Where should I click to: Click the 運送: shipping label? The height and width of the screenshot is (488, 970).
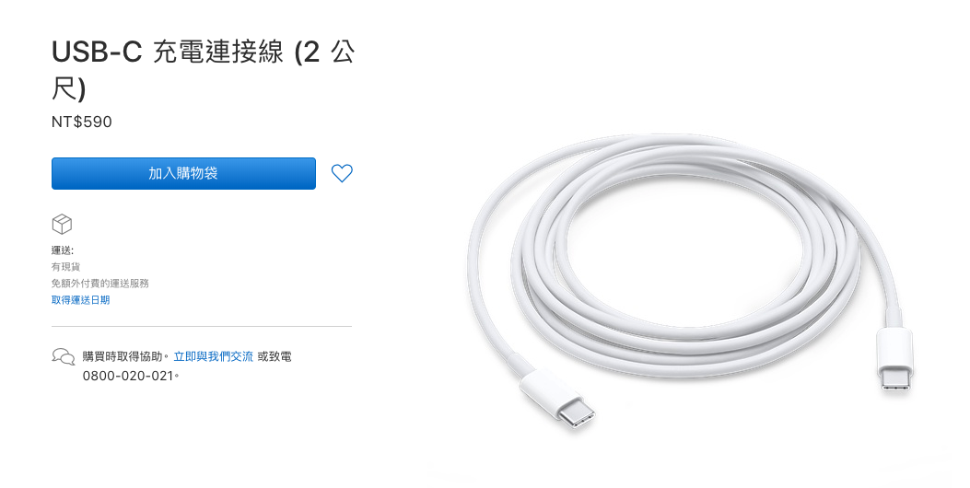click(x=63, y=250)
